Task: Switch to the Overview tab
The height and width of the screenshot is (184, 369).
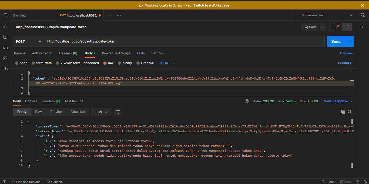Action: 19,15
